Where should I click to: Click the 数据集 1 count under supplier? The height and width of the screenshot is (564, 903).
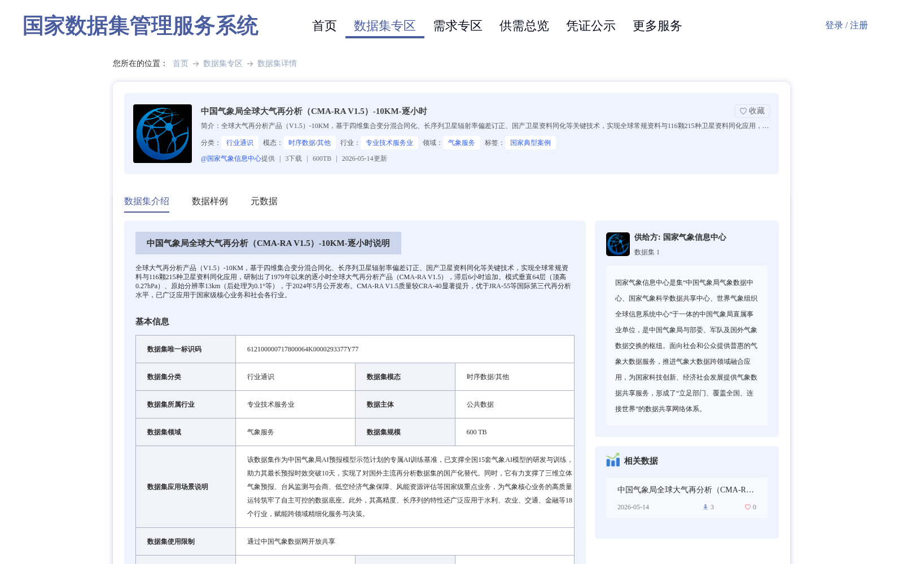(647, 252)
